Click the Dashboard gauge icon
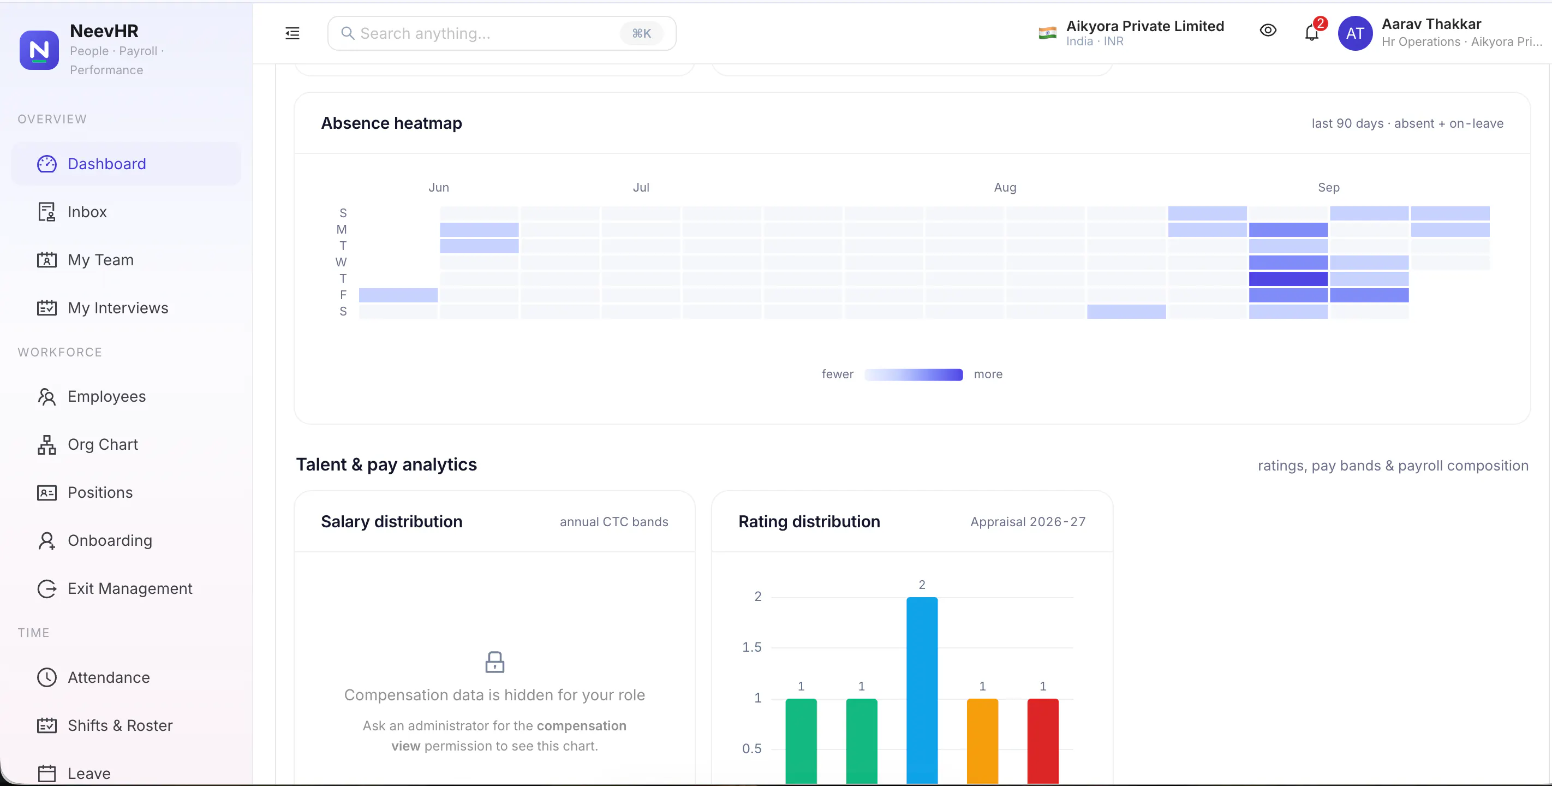 47,164
